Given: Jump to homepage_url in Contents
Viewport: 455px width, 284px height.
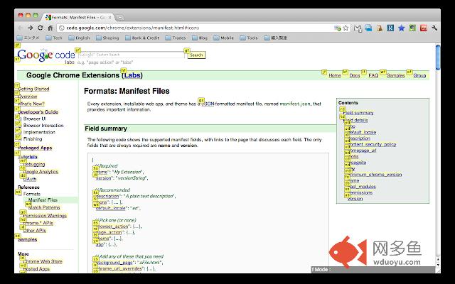Looking at the screenshot, I should [x=363, y=150].
